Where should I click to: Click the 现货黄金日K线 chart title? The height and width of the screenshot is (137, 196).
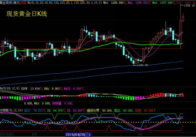click(27, 14)
